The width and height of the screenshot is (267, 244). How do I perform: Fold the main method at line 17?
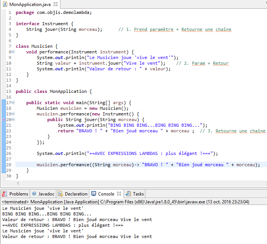pos(13,103)
